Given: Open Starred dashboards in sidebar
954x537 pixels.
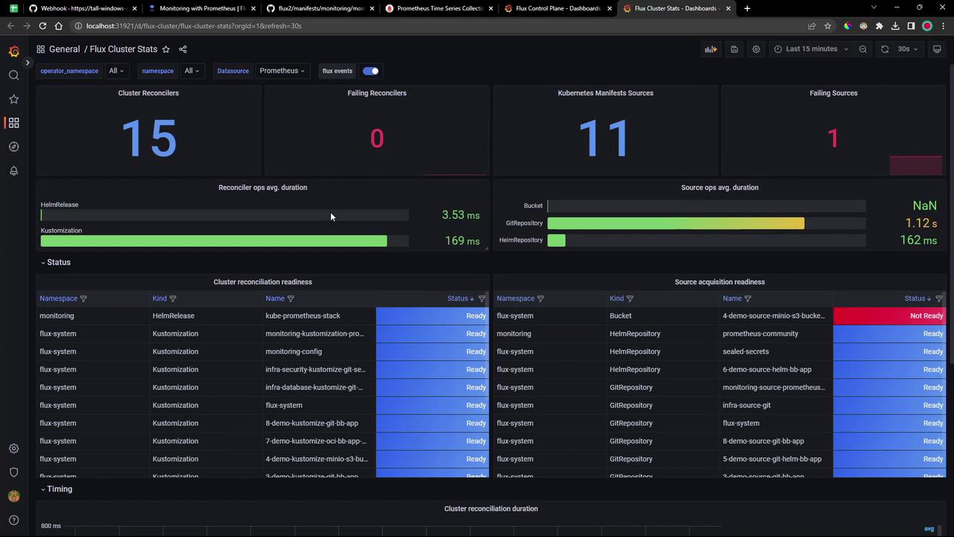Looking at the screenshot, I should click(x=13, y=99).
